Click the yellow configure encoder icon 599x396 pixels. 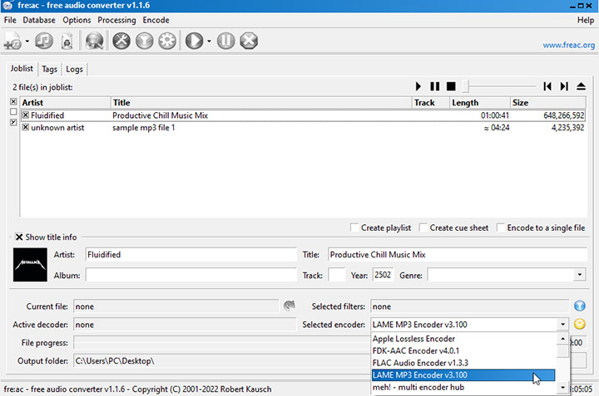point(580,324)
